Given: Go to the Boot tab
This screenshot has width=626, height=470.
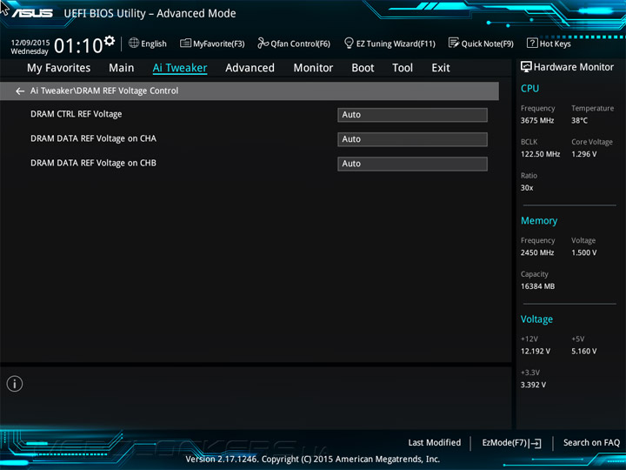Looking at the screenshot, I should (363, 68).
